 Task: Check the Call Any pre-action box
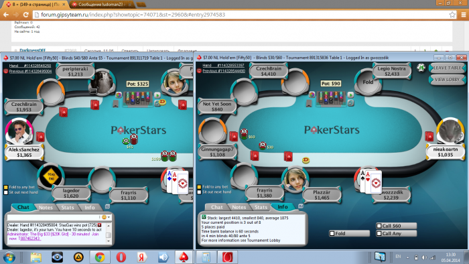pyautogui.click(x=379, y=233)
